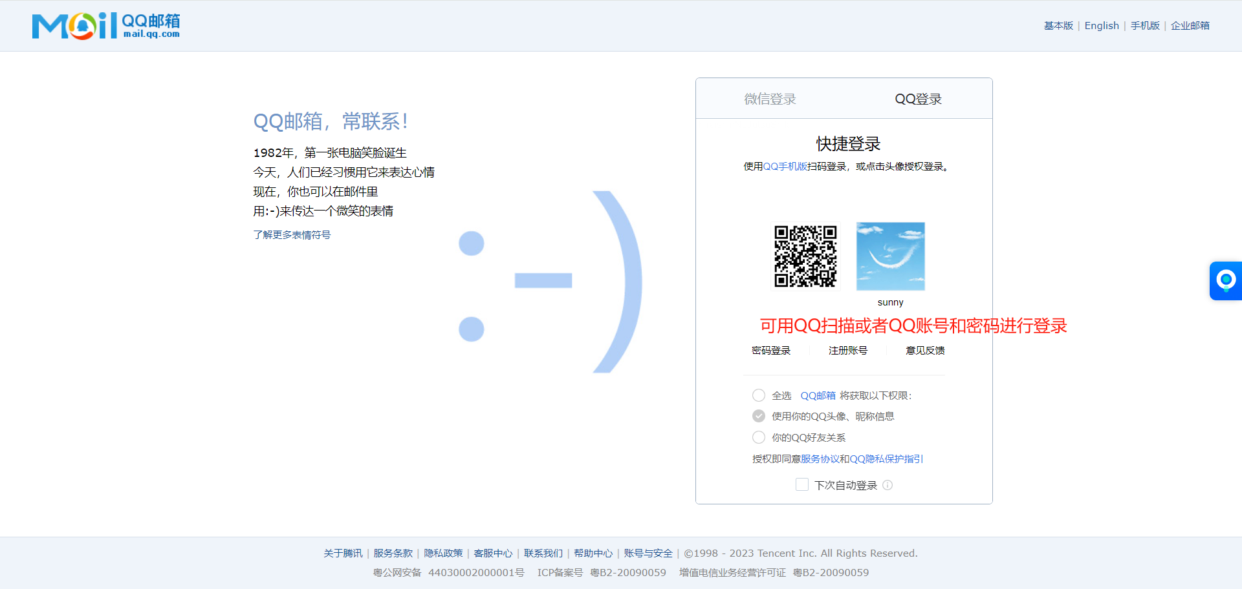
Task: Click the sunny username label
Action: pos(891,302)
